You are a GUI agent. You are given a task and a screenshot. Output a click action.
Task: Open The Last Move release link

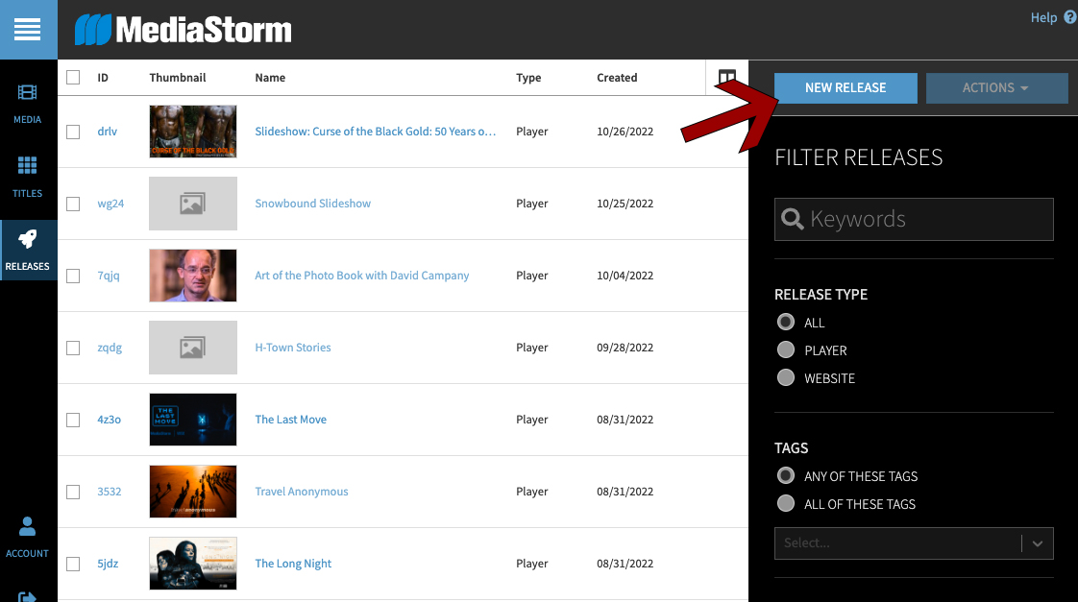click(x=290, y=420)
